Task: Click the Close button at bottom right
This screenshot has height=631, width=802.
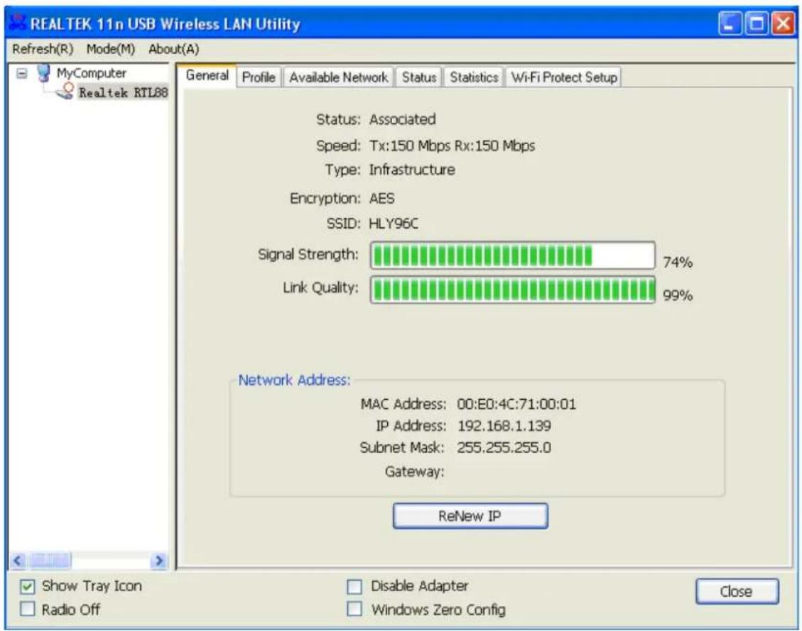Action: pos(737,591)
